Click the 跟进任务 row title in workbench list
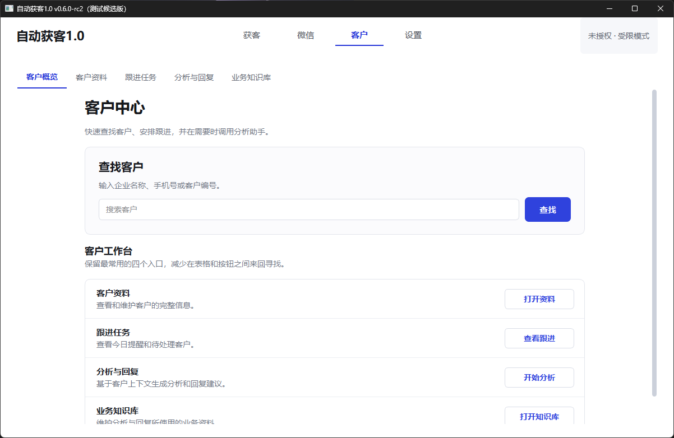 click(113, 332)
